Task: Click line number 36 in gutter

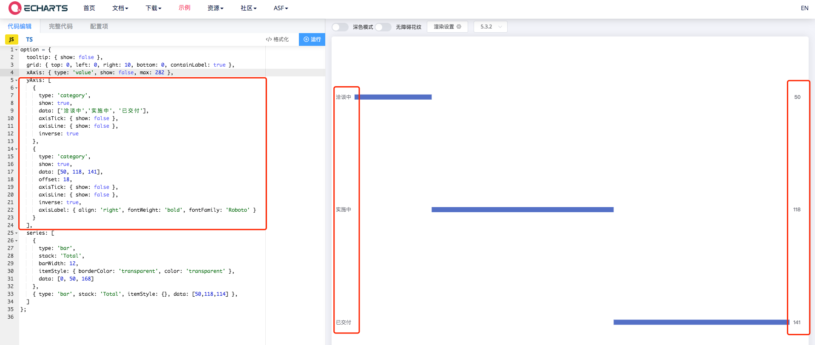Action: coord(10,317)
